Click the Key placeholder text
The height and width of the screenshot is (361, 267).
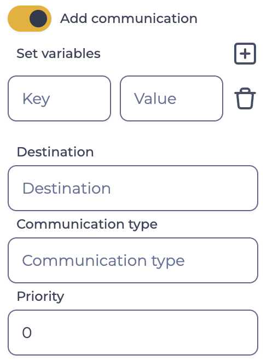tap(36, 99)
